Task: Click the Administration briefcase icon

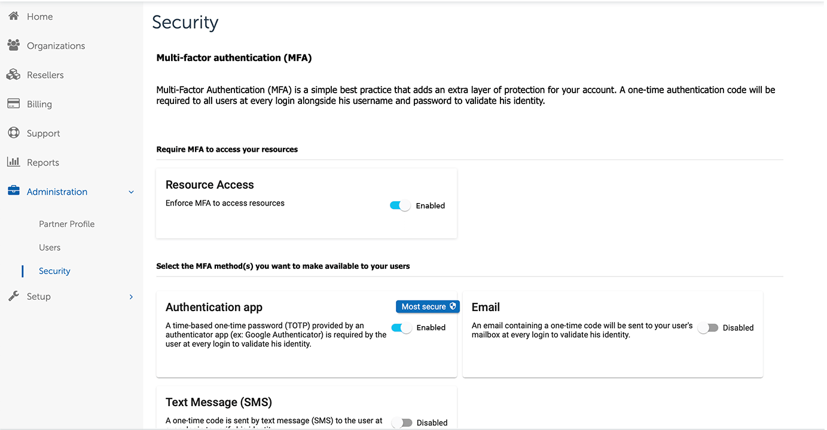Action: 13,191
